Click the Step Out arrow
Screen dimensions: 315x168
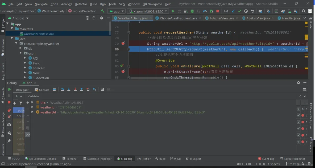click(x=82, y=89)
